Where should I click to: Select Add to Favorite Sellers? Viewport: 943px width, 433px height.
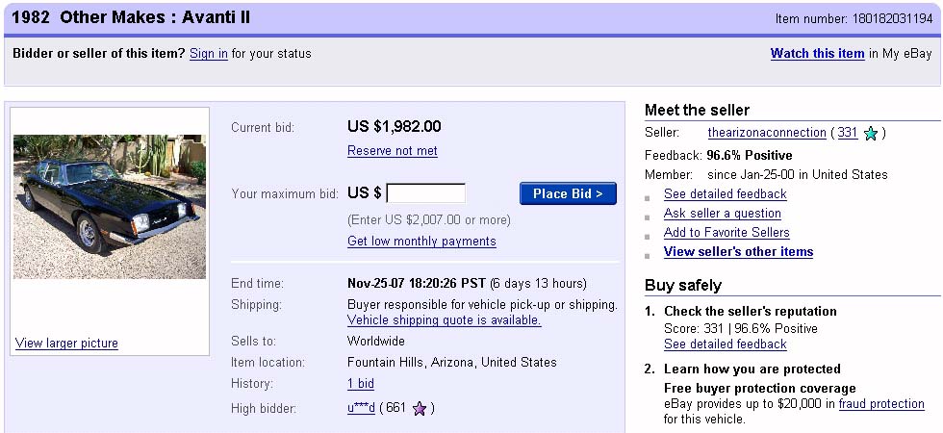(726, 233)
